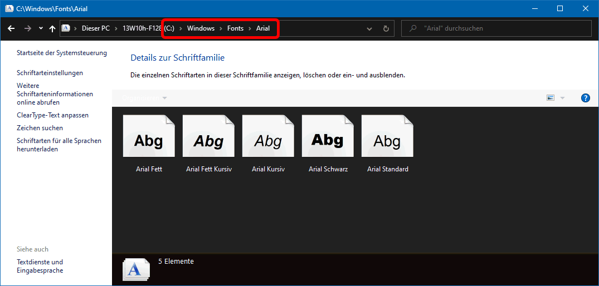
Task: Select the Arial Kursiv font icon
Action: click(x=268, y=136)
